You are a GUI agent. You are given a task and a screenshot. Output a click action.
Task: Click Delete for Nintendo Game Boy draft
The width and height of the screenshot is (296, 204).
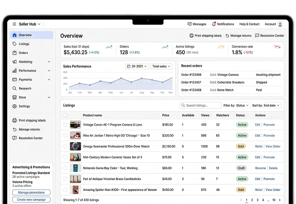pyautogui.click(x=273, y=168)
